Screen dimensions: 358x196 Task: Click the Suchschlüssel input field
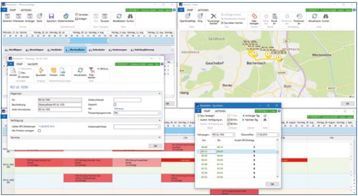[127, 100]
